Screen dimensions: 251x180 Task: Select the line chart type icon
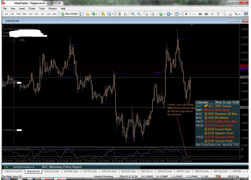(x=125, y=14)
